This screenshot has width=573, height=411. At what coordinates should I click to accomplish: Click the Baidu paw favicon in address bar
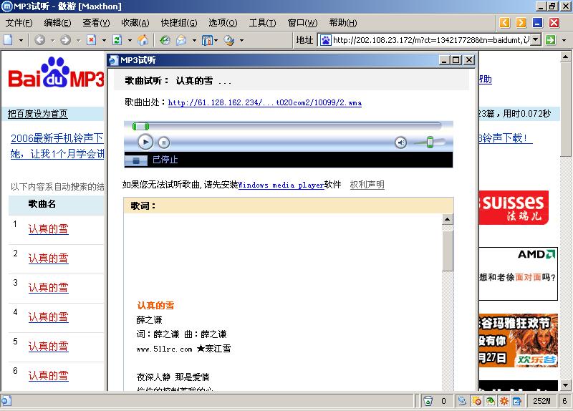coord(326,40)
